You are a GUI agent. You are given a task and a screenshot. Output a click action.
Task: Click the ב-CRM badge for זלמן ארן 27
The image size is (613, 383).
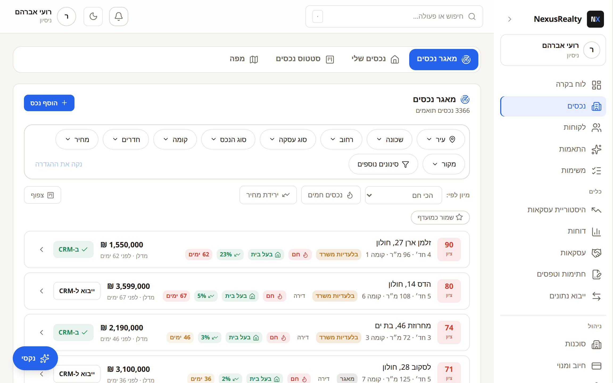[x=73, y=249]
